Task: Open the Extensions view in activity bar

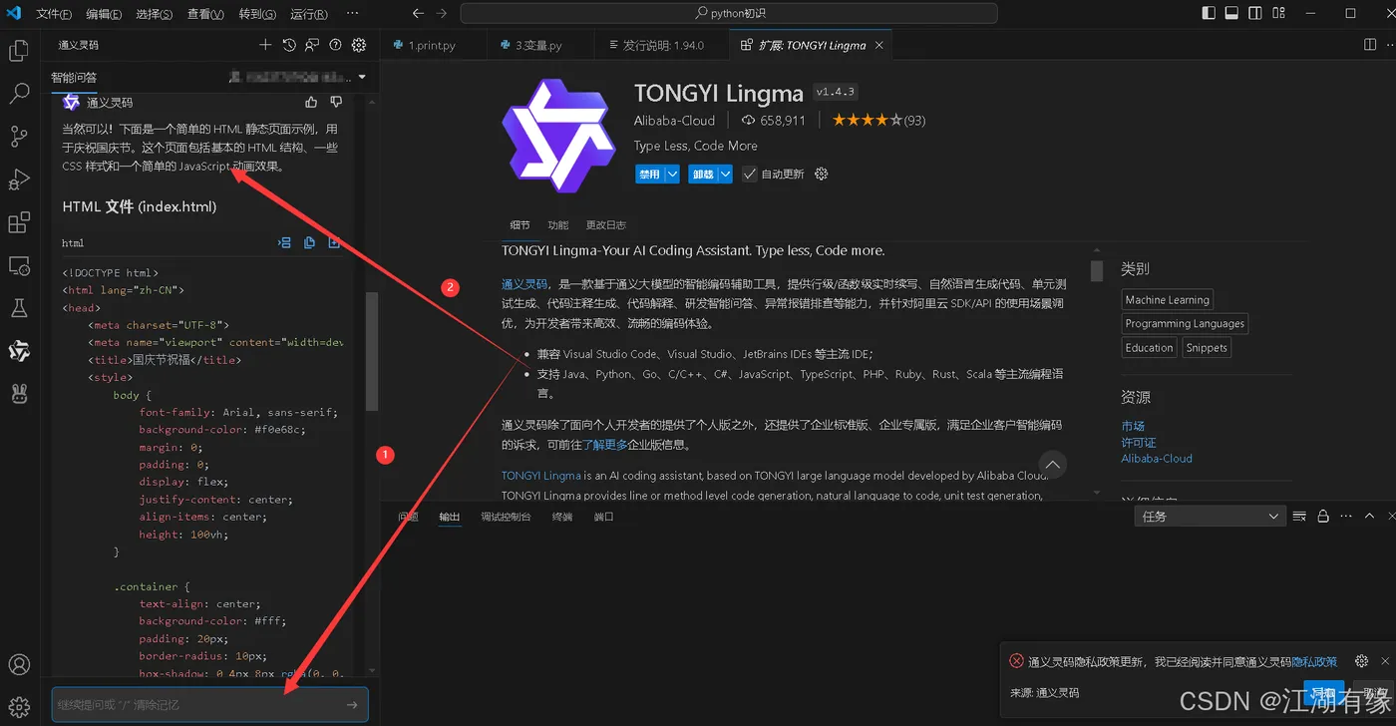Action: [x=19, y=222]
